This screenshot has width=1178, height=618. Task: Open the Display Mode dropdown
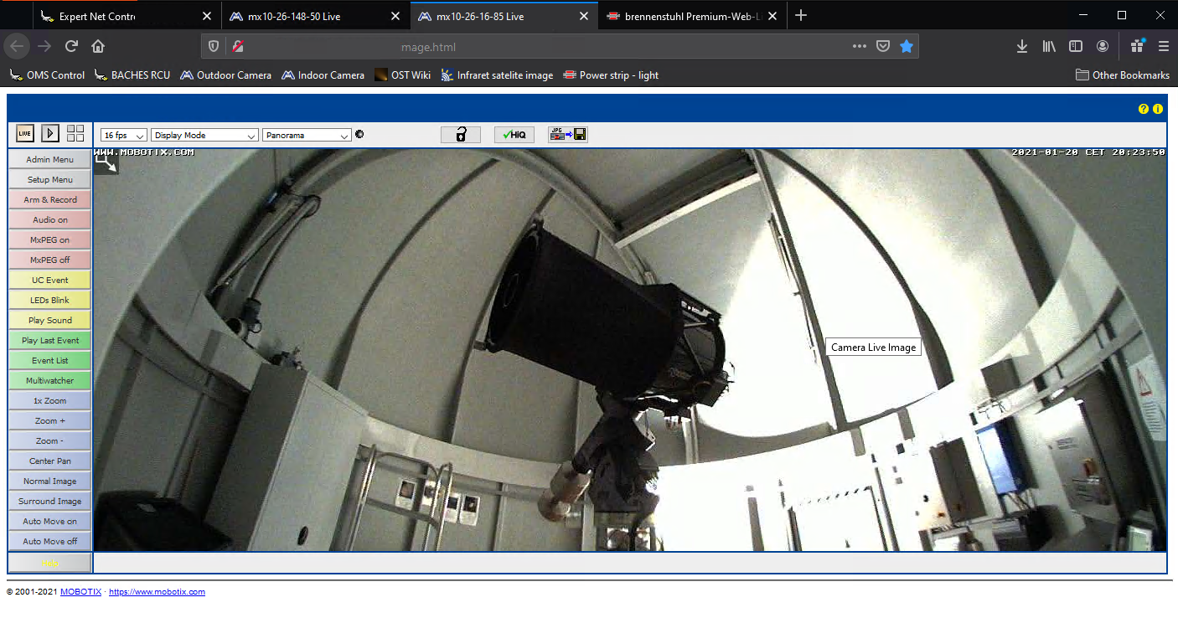pos(204,135)
